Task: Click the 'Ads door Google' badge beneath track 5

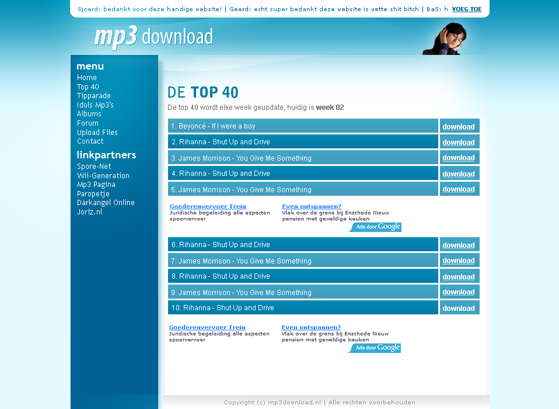Action: pyautogui.click(x=375, y=227)
